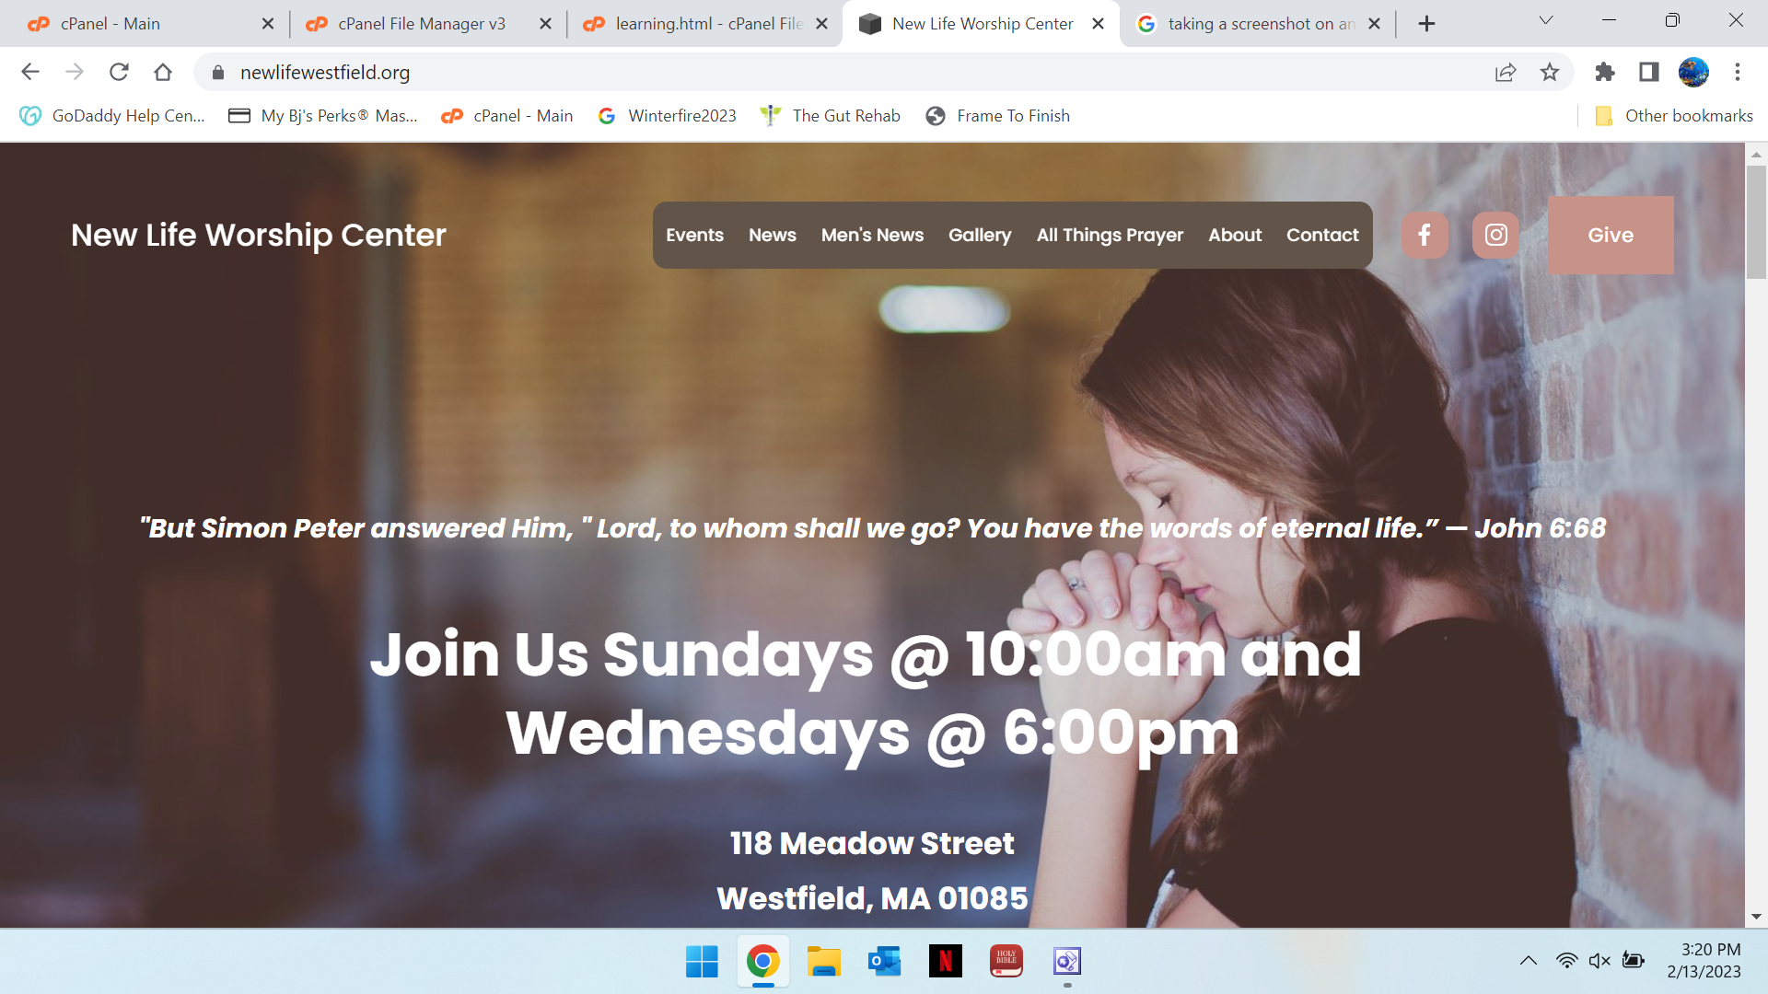1768x994 pixels.
Task: Open the Instagram icon link
Action: tap(1496, 236)
